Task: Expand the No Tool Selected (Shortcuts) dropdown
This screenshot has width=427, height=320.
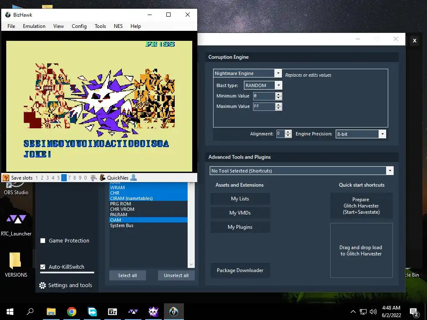Action: [390, 171]
